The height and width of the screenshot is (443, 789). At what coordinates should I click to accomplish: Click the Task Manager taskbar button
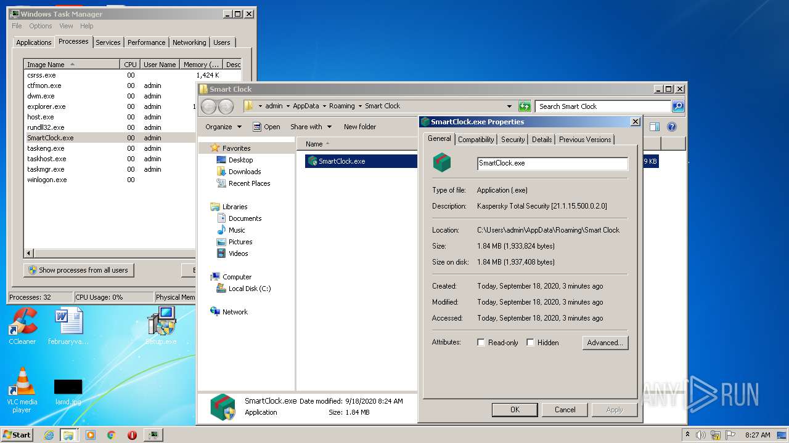pyautogui.click(x=153, y=435)
